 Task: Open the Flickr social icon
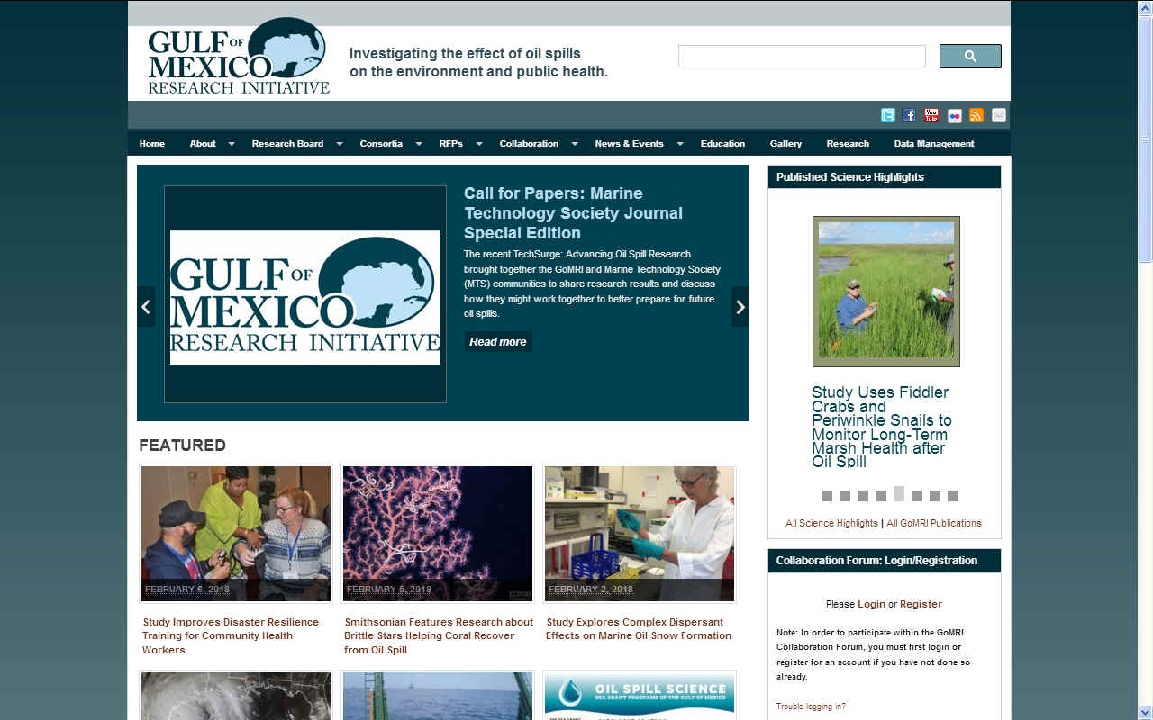[x=954, y=115]
